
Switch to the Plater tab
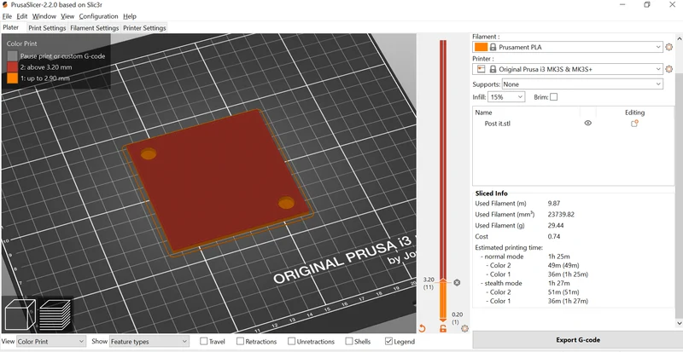(x=11, y=27)
